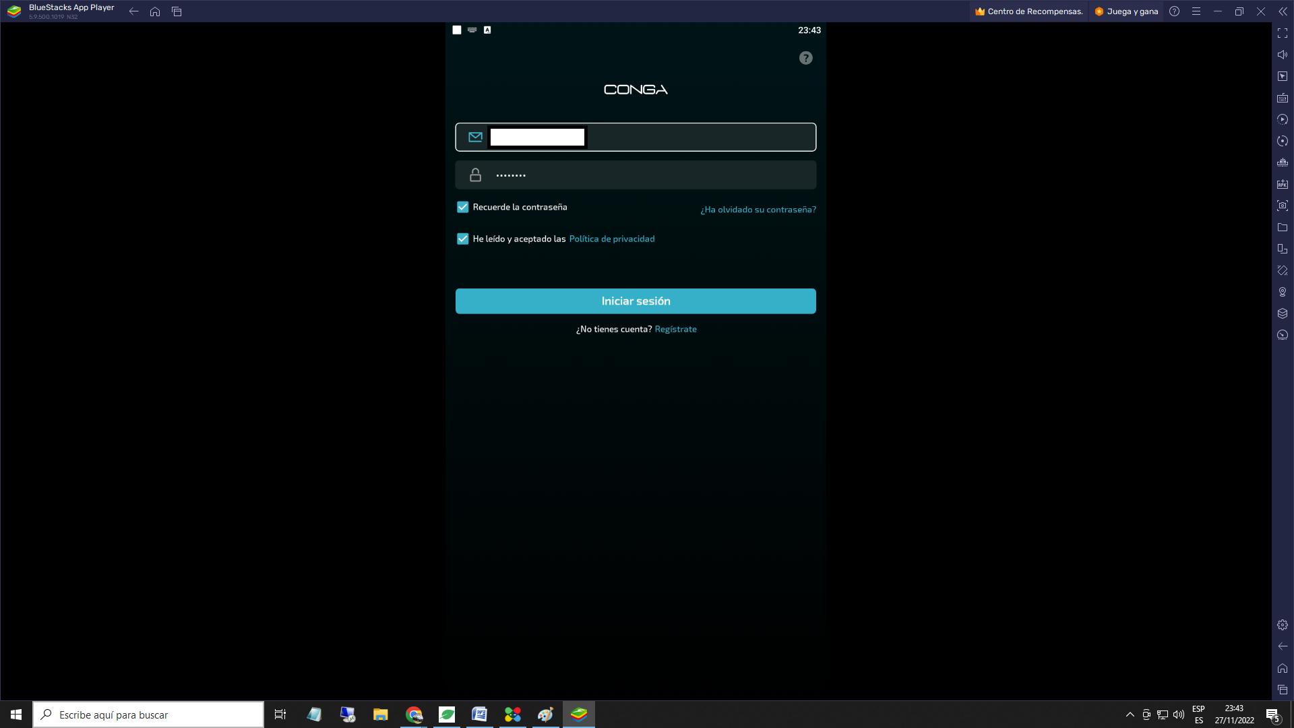Open the keyboard game controls icon
This screenshot has width=1294, height=728.
1283,98
